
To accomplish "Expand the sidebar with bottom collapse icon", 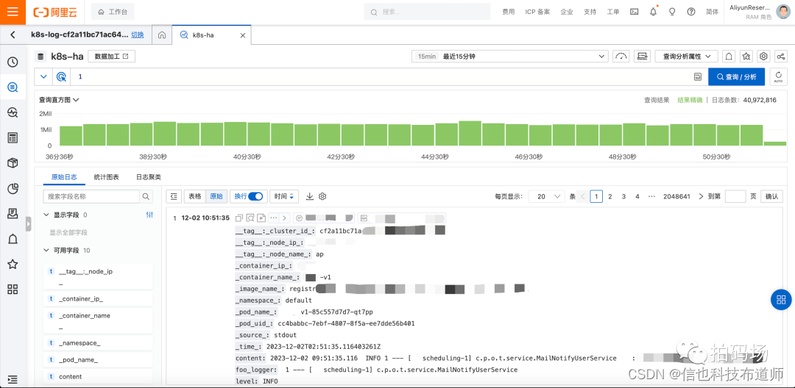I will (13, 378).
